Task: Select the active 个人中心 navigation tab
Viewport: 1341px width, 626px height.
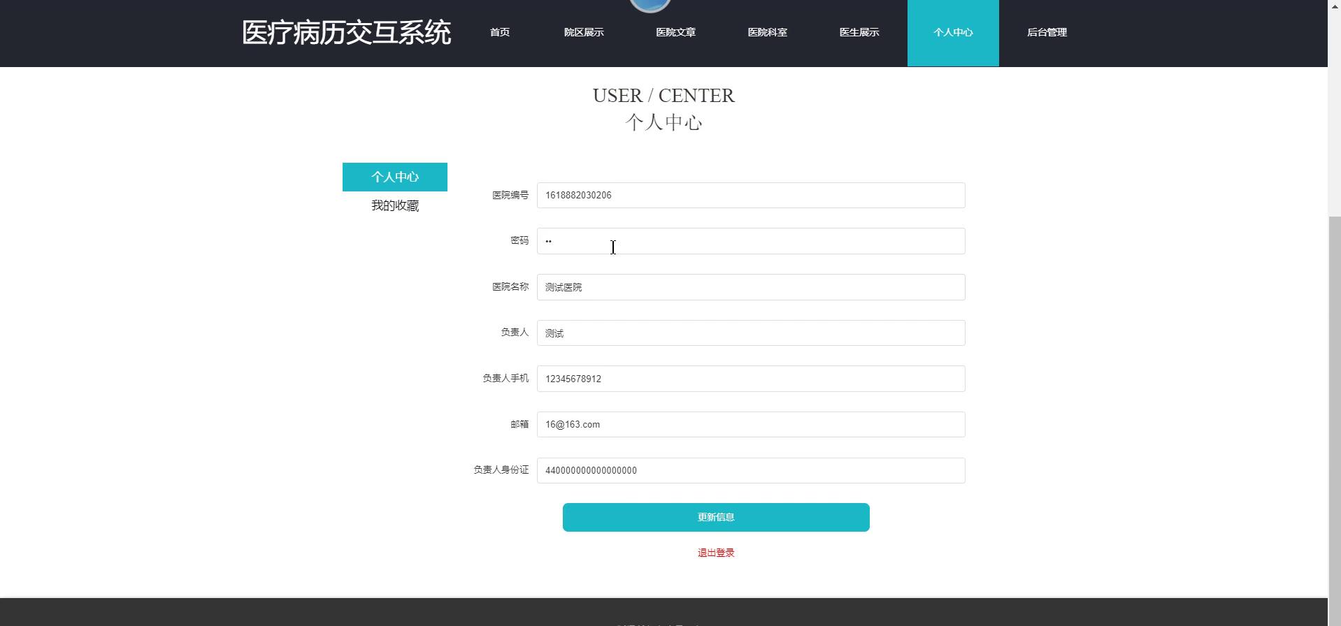Action: pyautogui.click(x=952, y=33)
